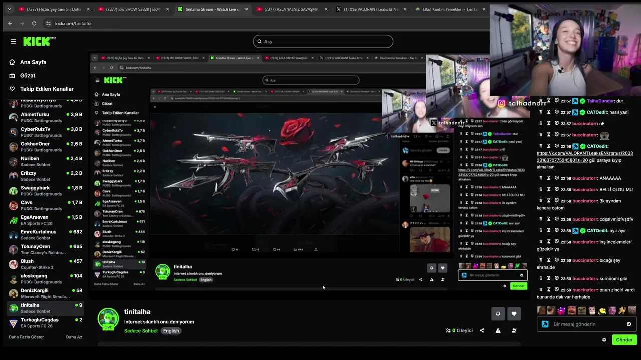Click the KICK logo
The image size is (641, 360).
pyautogui.click(x=39, y=41)
